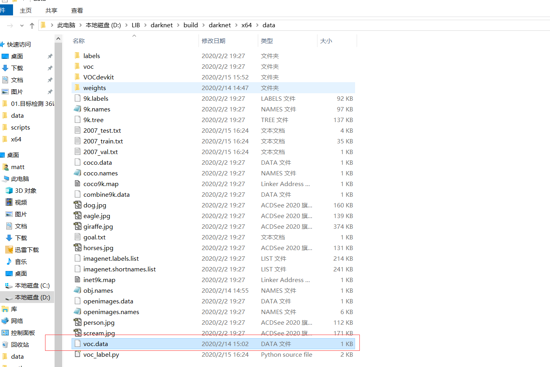Open 迅雷下载 in the sidebar

[x=27, y=250]
